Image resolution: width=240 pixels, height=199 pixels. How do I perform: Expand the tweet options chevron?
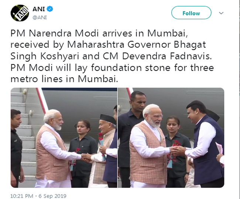pos(221,13)
